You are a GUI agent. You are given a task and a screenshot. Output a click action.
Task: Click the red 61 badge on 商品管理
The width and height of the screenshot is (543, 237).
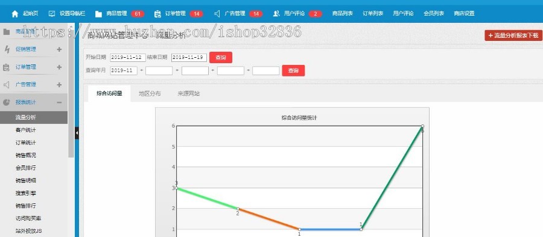click(138, 14)
